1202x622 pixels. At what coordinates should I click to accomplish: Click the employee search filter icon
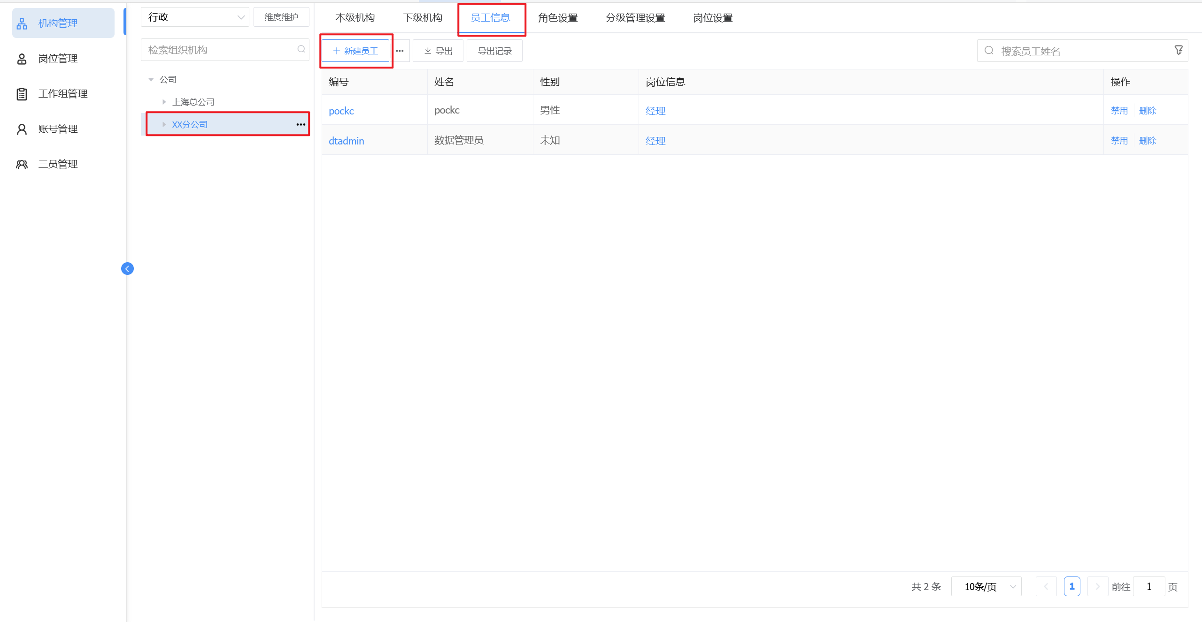[1179, 50]
